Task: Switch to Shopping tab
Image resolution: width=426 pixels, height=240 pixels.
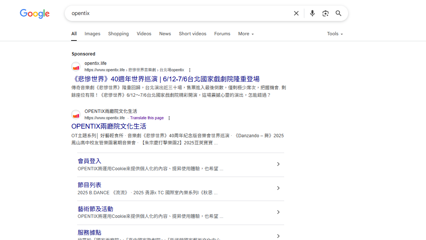Action: [x=118, y=34]
